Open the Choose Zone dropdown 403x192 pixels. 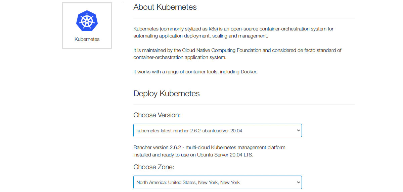(x=218, y=182)
